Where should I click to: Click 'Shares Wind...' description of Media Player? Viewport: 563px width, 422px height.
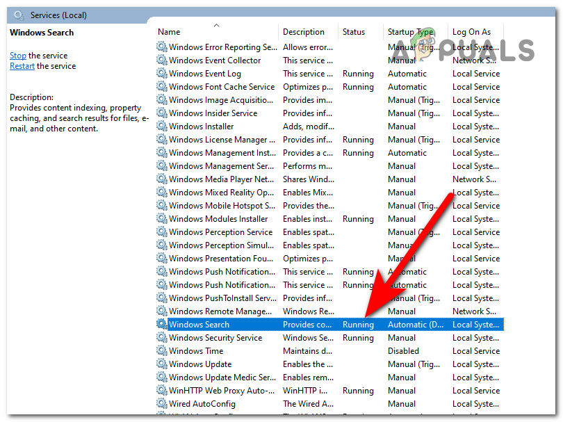click(x=309, y=179)
